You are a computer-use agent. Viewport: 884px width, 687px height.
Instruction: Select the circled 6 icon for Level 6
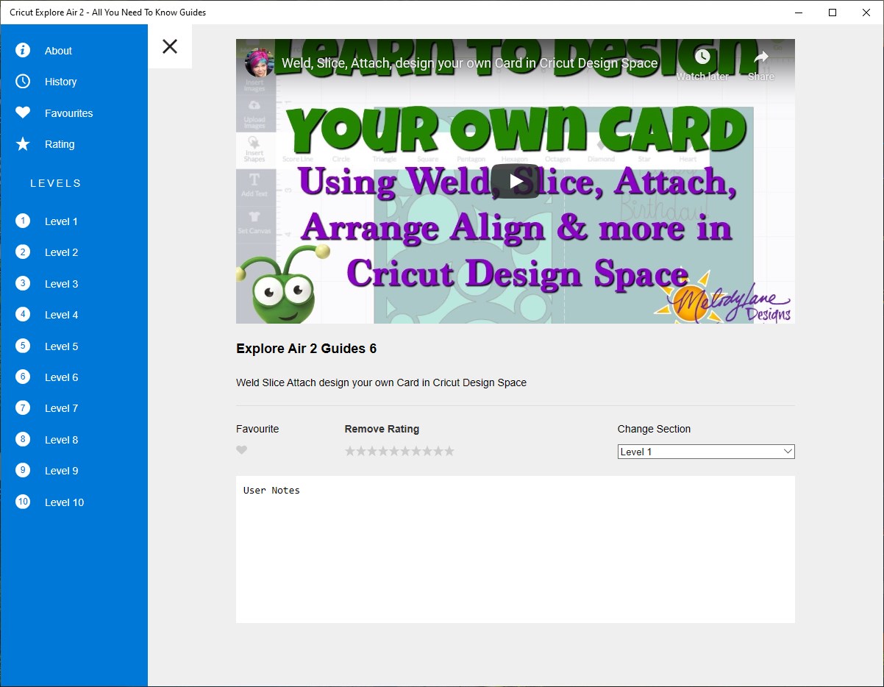(23, 377)
